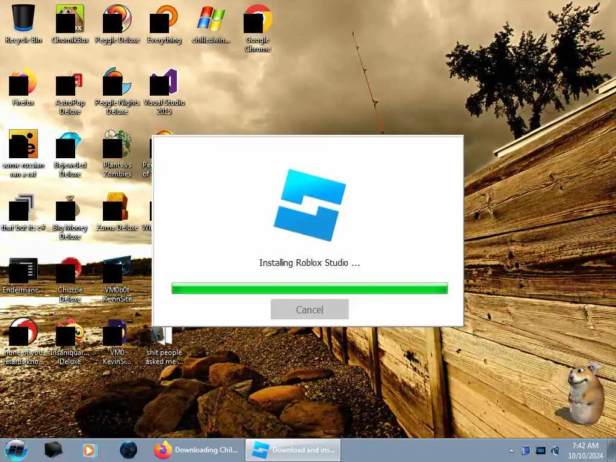616x462 pixels.
Task: Select the Endermanc... desktop icon
Action: 23,275
